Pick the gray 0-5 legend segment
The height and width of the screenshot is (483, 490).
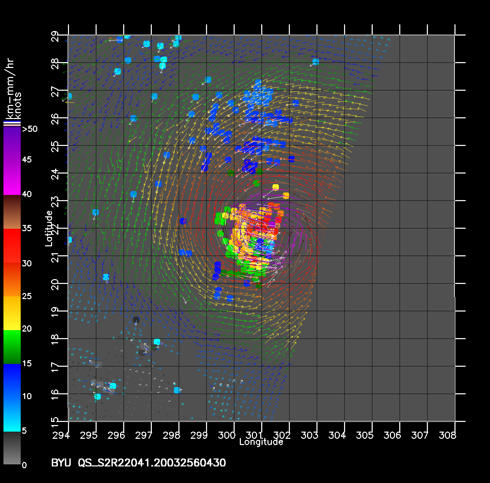click(12, 448)
